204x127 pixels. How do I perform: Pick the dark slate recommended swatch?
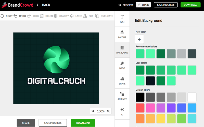pos(192,54)
